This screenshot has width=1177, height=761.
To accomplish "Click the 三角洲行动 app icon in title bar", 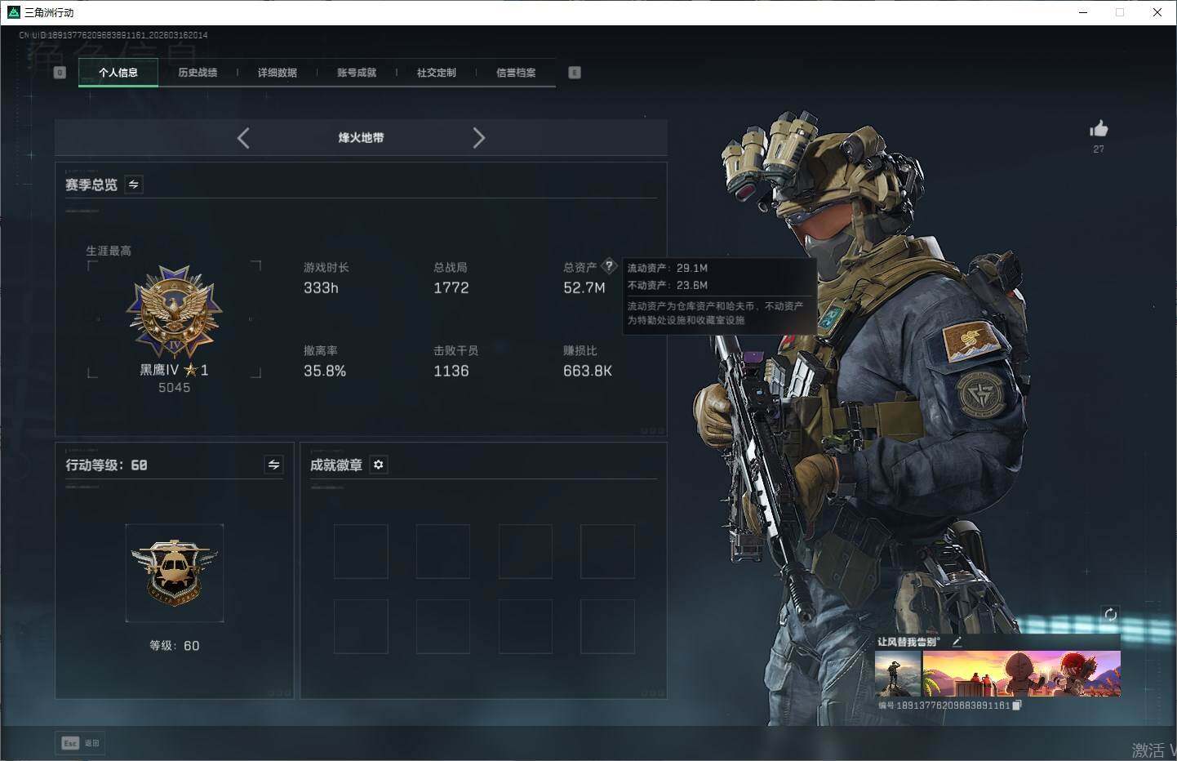I will pyautogui.click(x=13, y=12).
